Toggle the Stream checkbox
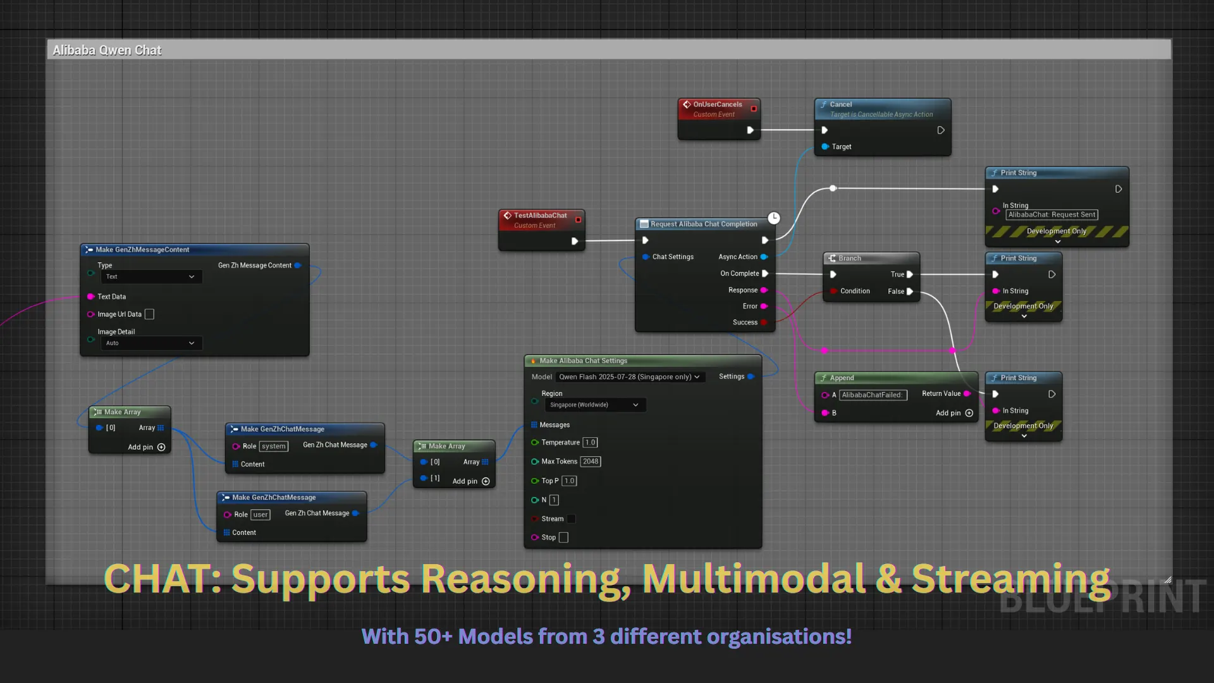 tap(571, 519)
